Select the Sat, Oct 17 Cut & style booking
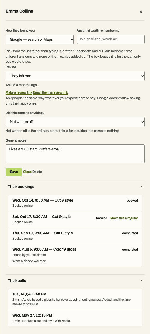The height and width of the screenshot is (334, 150). [x=75, y=219]
